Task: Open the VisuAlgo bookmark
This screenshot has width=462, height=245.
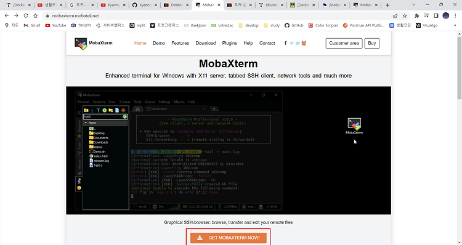Action: click(427, 25)
